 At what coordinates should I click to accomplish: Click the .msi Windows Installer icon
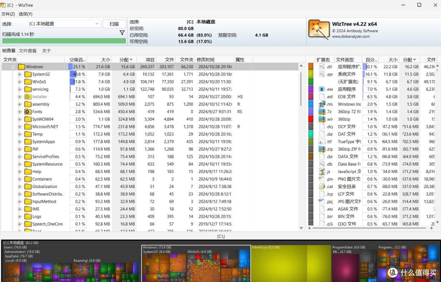322,104
